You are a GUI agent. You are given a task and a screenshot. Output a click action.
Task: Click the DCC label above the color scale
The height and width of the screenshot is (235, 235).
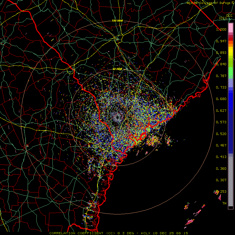[229, 16]
